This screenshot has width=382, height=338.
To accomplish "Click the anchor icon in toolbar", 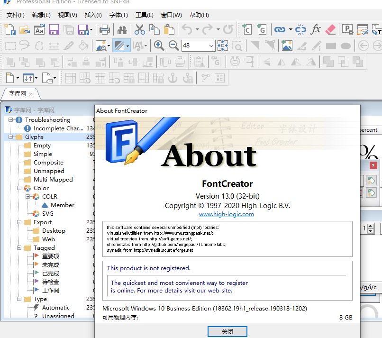I will tap(173, 78).
